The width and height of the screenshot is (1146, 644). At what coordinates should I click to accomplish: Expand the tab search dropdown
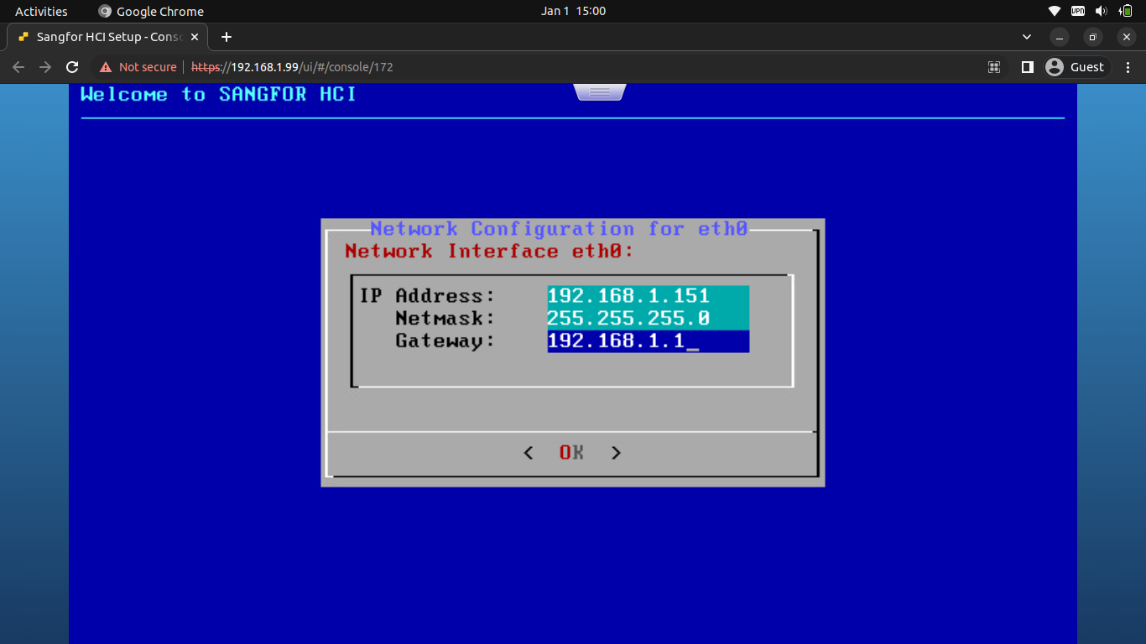click(1027, 37)
